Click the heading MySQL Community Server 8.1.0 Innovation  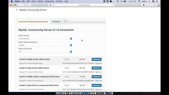(x=46, y=30)
